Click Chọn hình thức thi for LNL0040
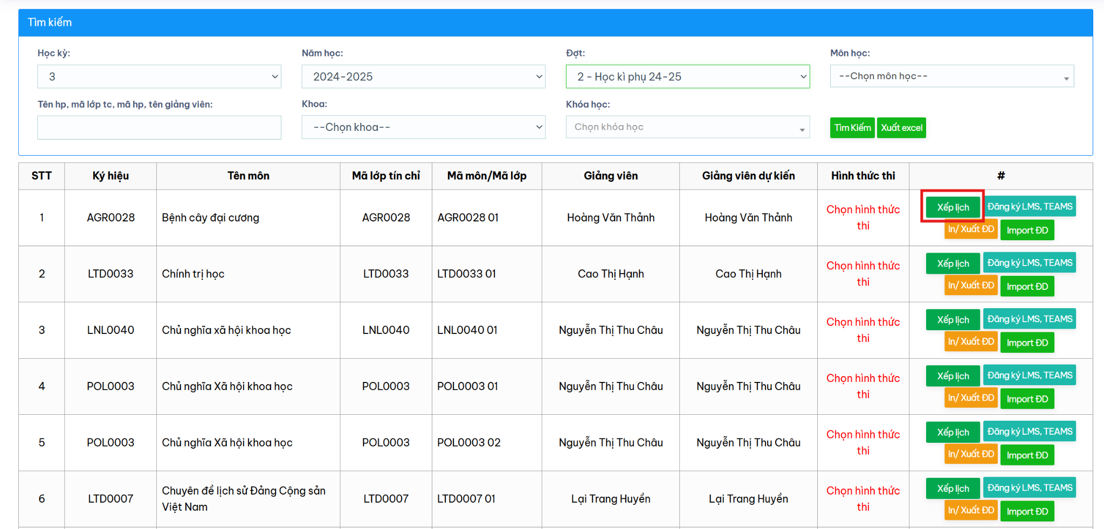This screenshot has width=1104, height=529. (x=863, y=330)
